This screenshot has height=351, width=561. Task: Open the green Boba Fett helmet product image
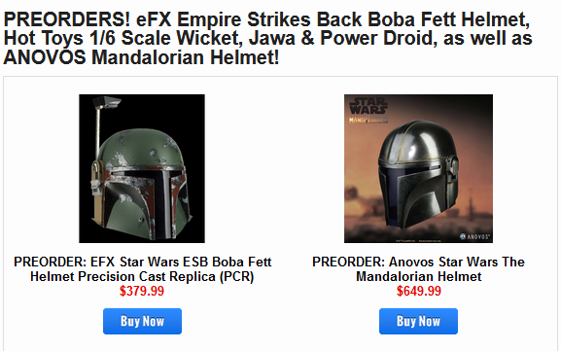[x=142, y=168]
